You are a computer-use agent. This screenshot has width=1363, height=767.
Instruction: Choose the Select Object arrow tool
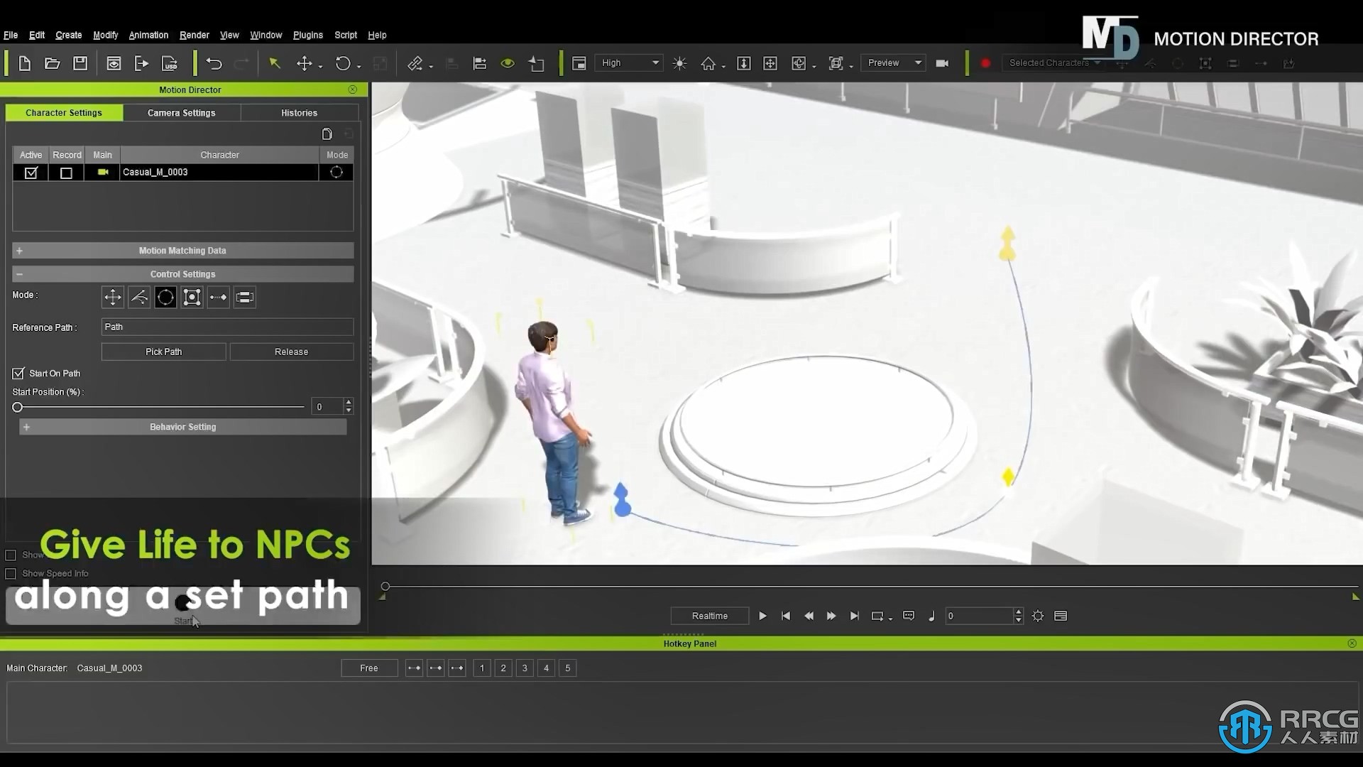click(275, 63)
